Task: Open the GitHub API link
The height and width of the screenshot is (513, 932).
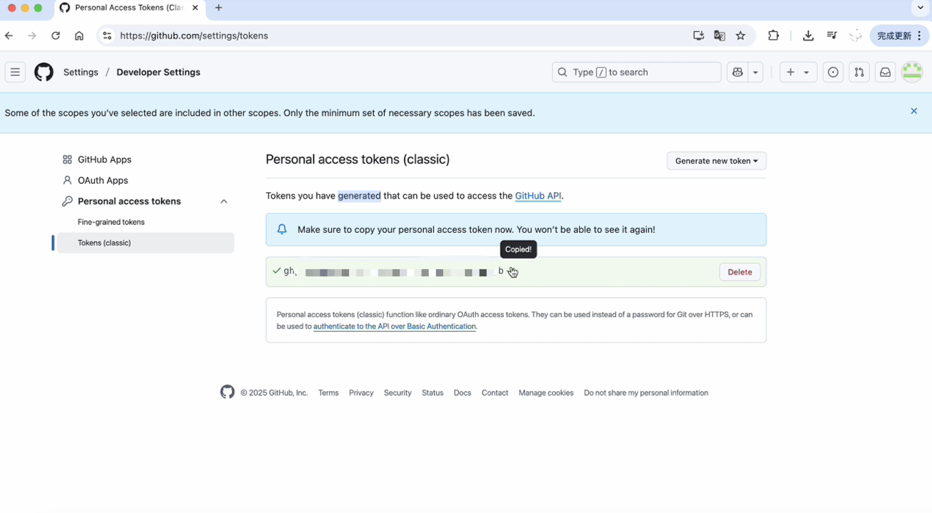Action: coord(538,196)
